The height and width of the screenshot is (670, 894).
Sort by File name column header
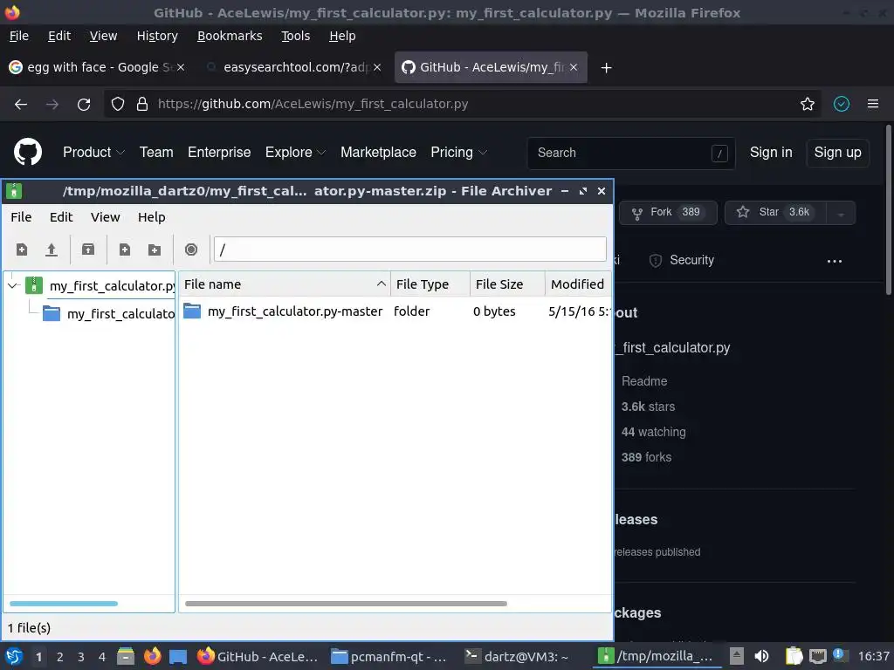tap(285, 284)
